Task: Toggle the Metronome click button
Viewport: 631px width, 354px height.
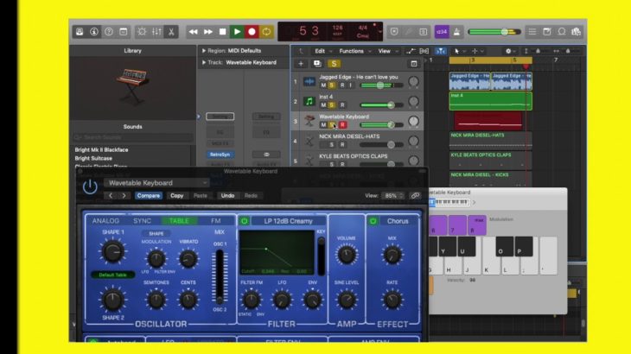Action: click(x=456, y=32)
